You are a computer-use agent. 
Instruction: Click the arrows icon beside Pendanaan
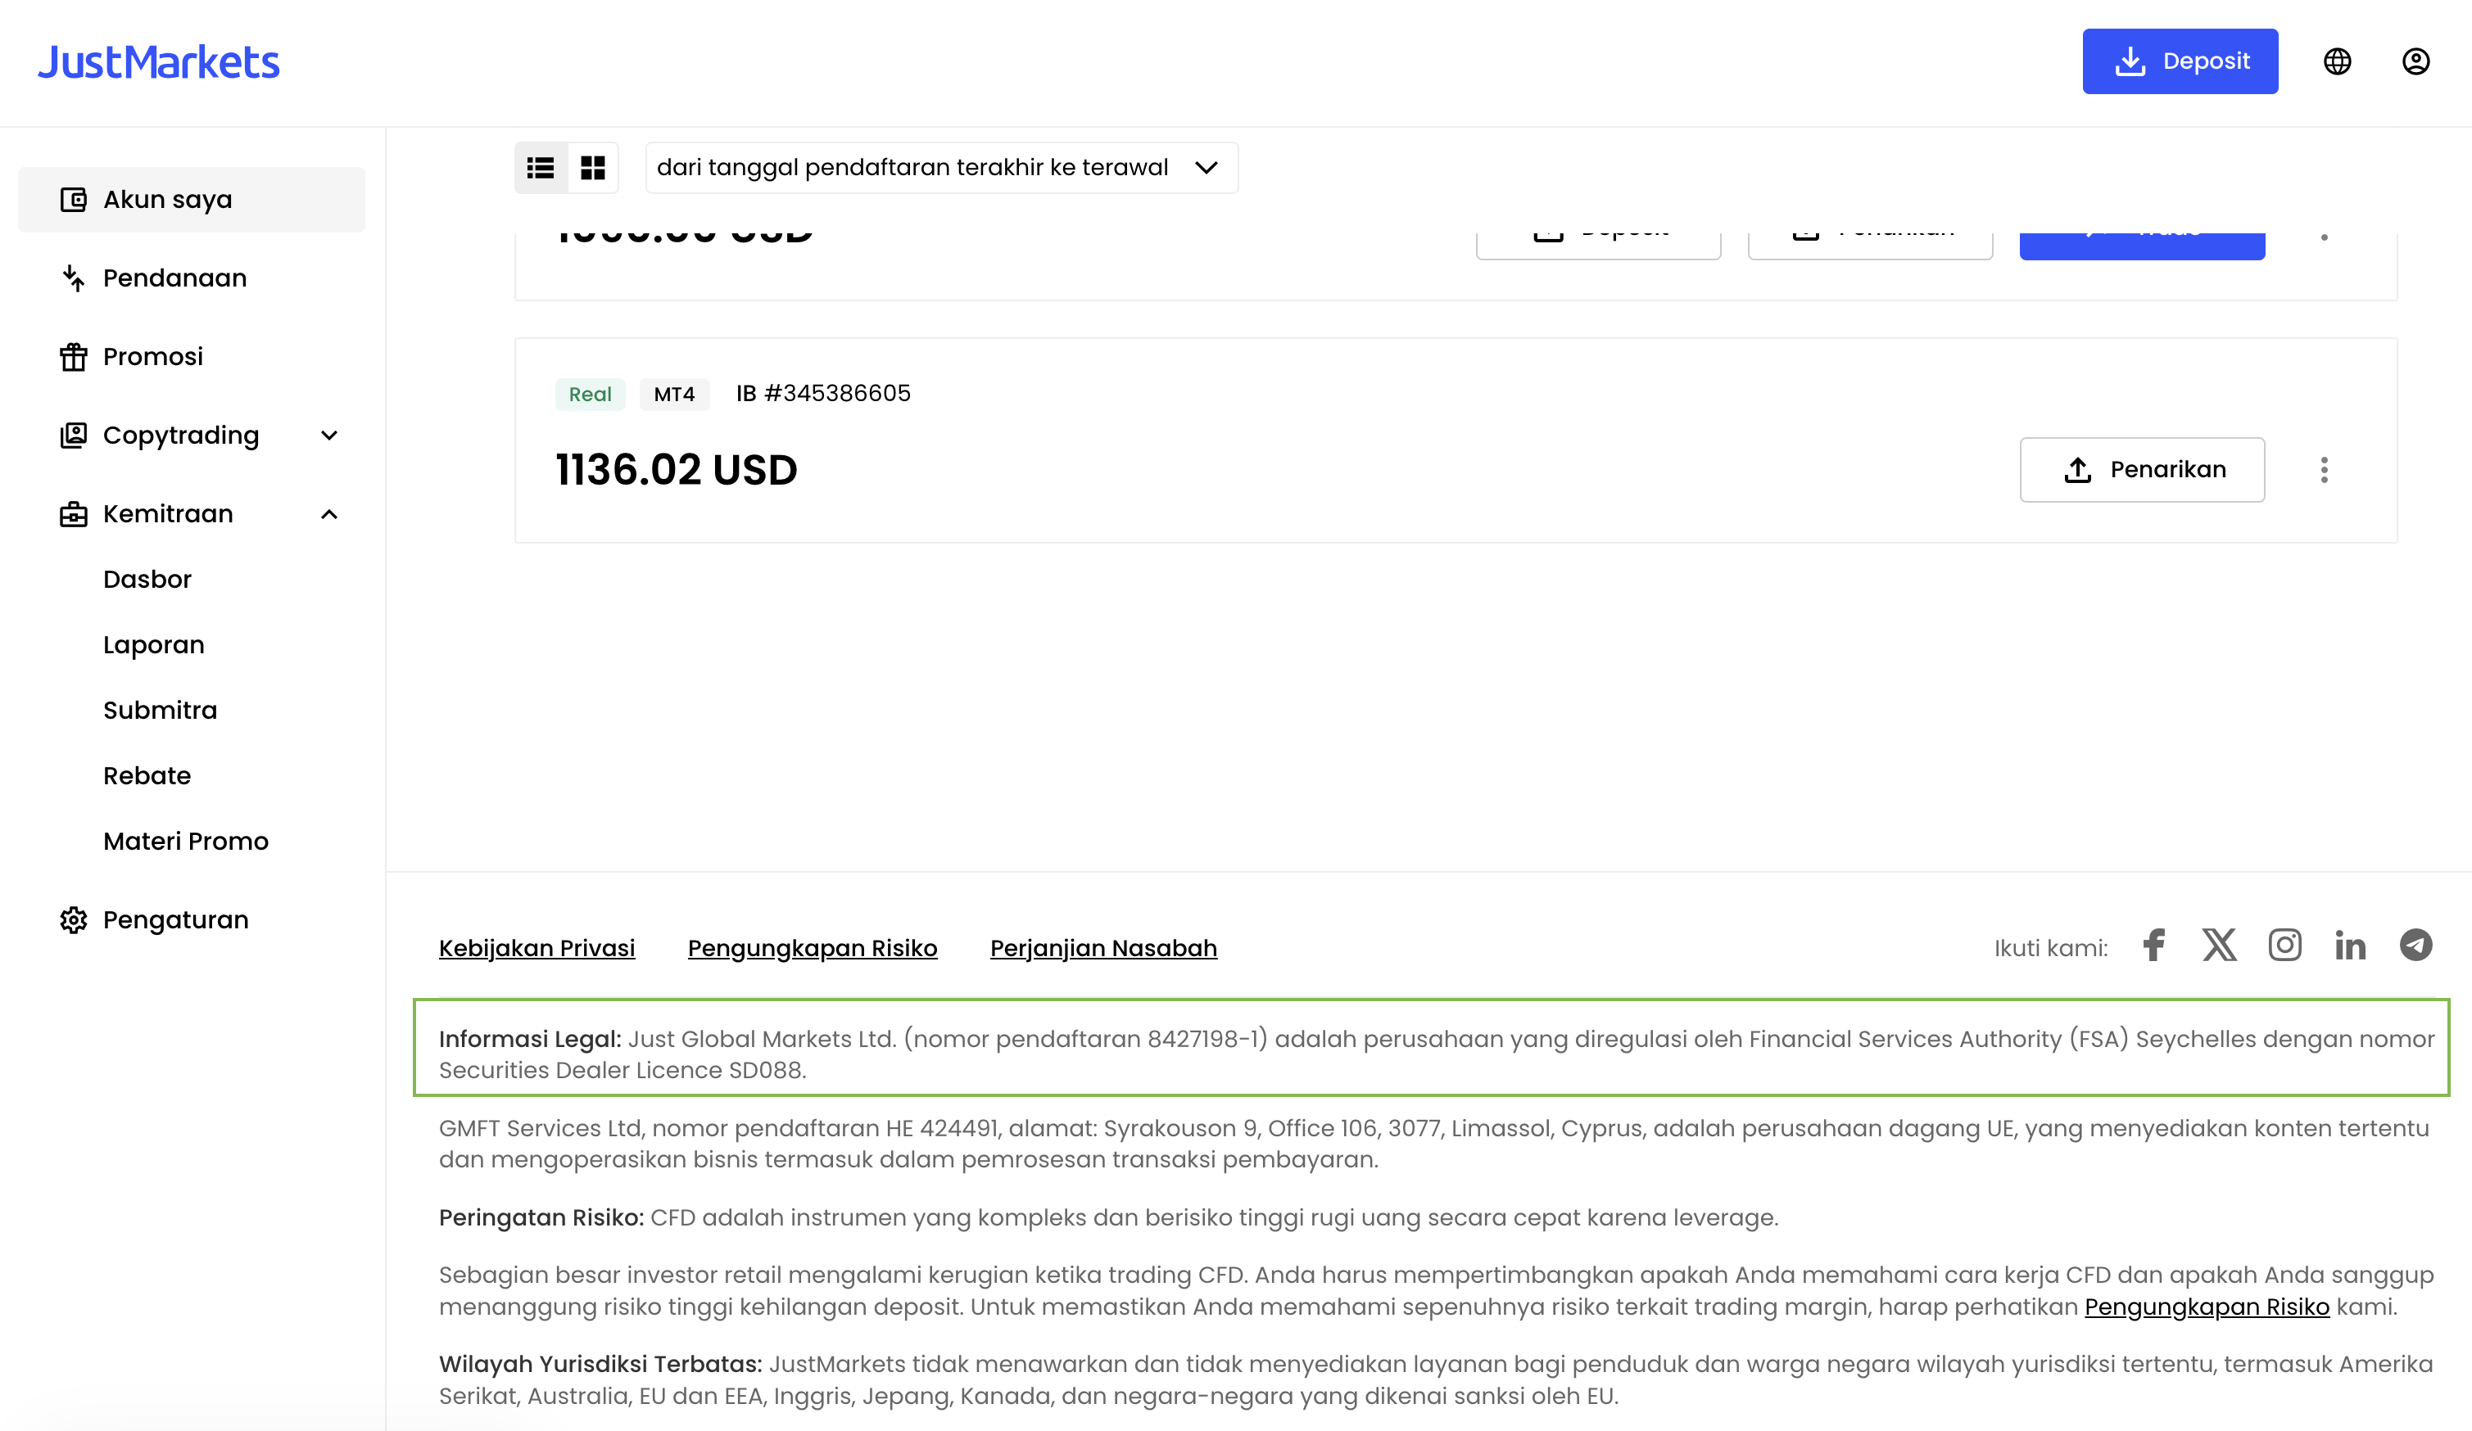pyautogui.click(x=74, y=278)
